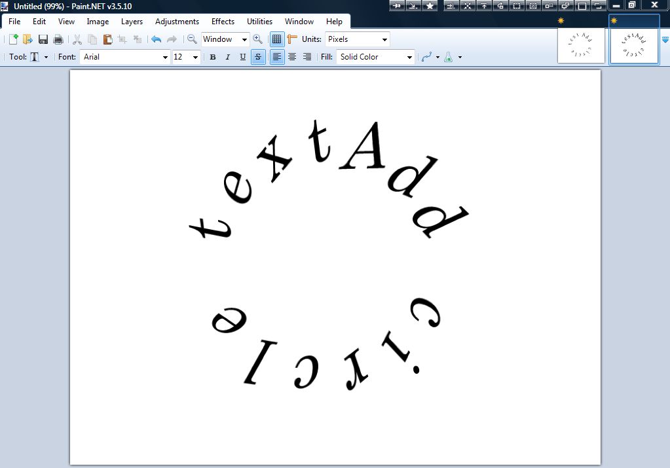Undo the last action with the Undo arrow

tap(155, 39)
